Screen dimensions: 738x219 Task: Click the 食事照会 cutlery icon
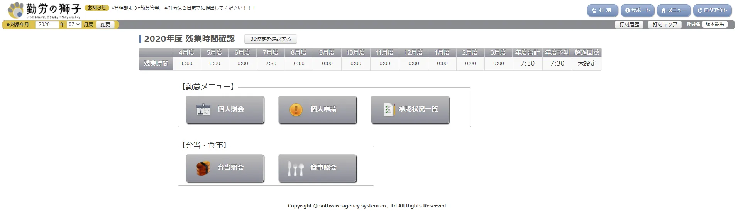pos(296,168)
